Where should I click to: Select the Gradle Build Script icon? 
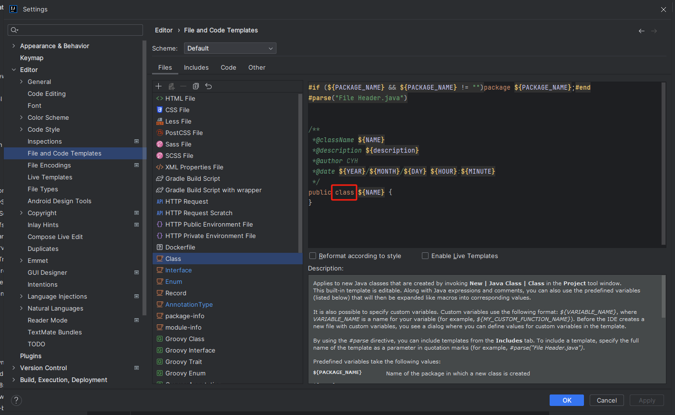tap(160, 178)
